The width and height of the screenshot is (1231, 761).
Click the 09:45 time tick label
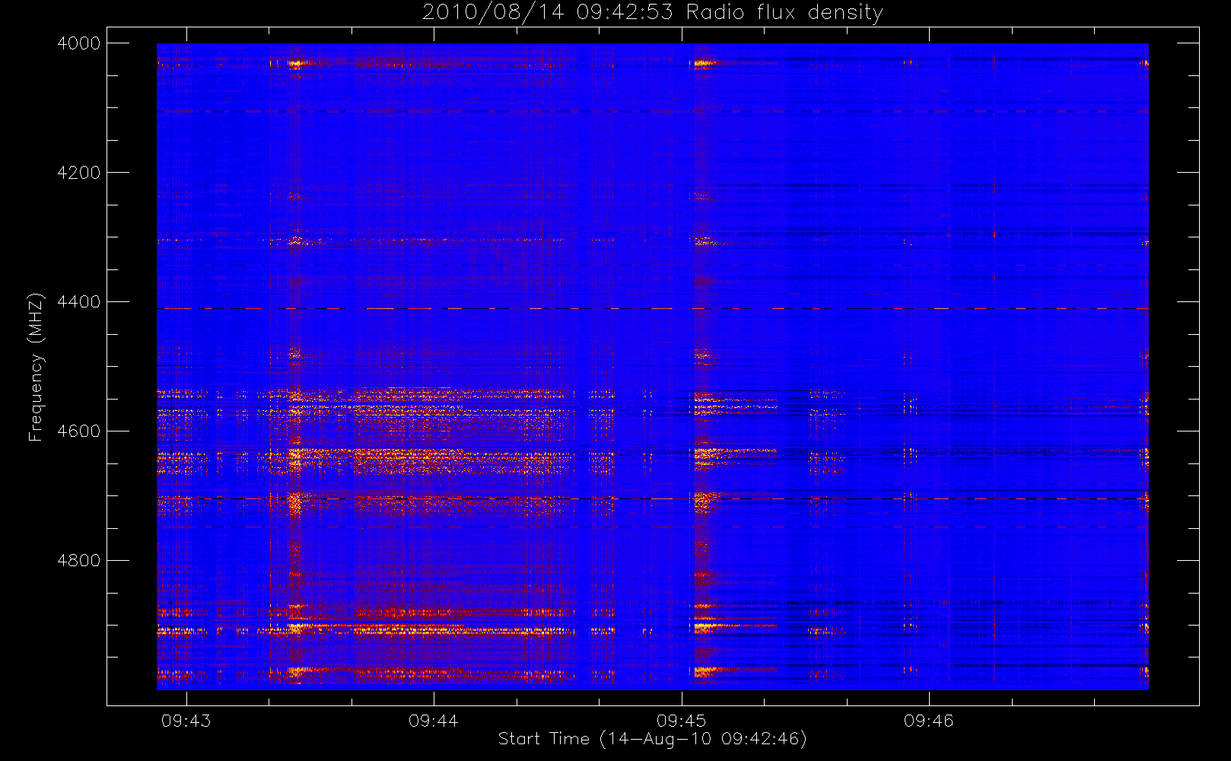coord(682,721)
